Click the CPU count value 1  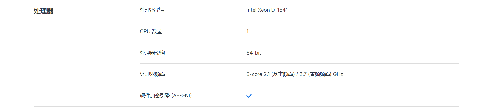point(247,31)
